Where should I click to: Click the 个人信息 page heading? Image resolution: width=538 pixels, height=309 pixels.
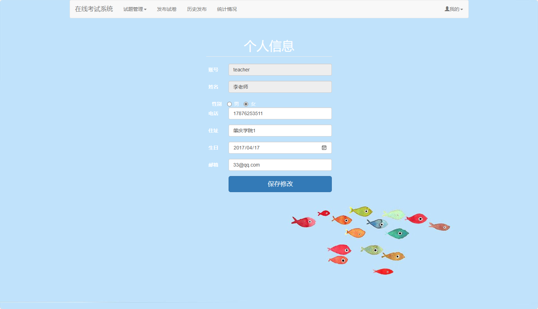click(x=269, y=46)
